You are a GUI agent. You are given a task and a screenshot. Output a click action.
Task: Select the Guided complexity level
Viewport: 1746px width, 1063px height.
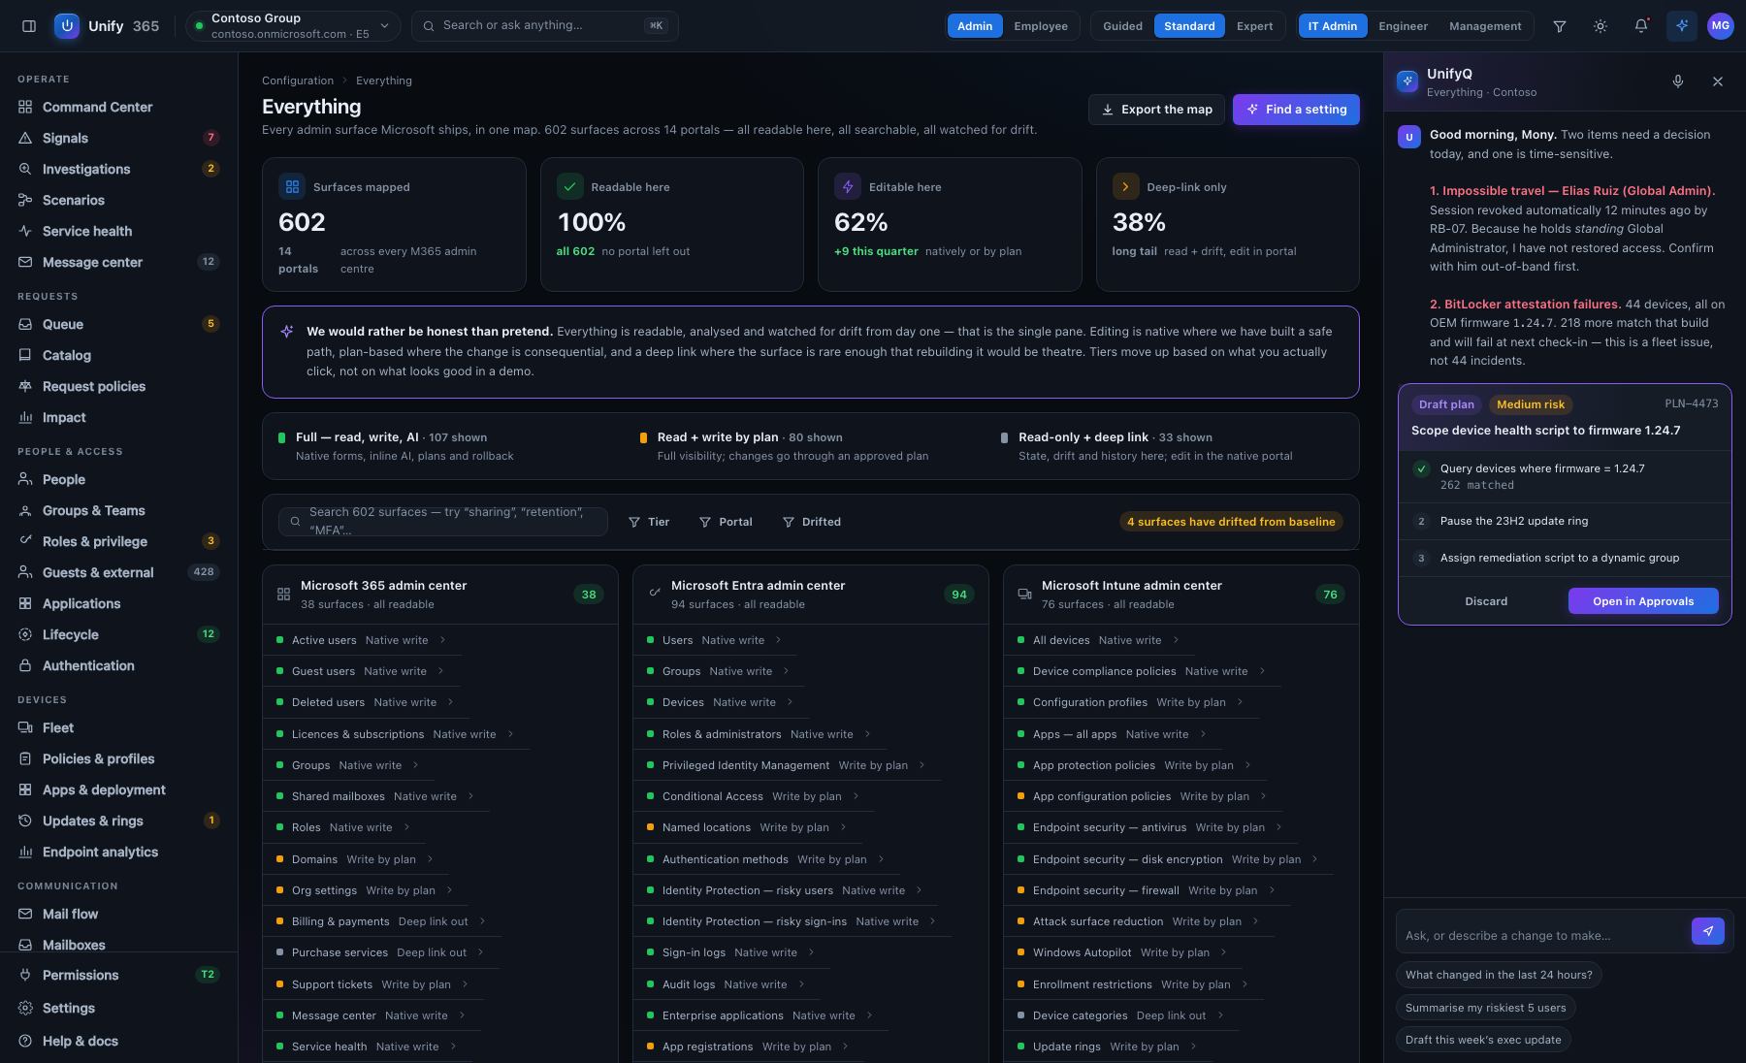click(x=1122, y=26)
